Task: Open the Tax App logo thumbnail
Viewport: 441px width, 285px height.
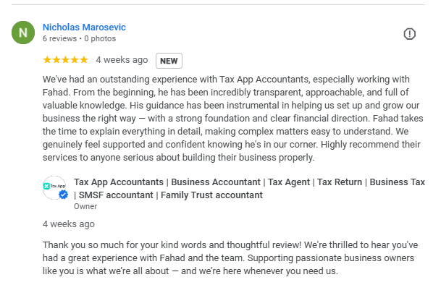Action: tap(54, 187)
